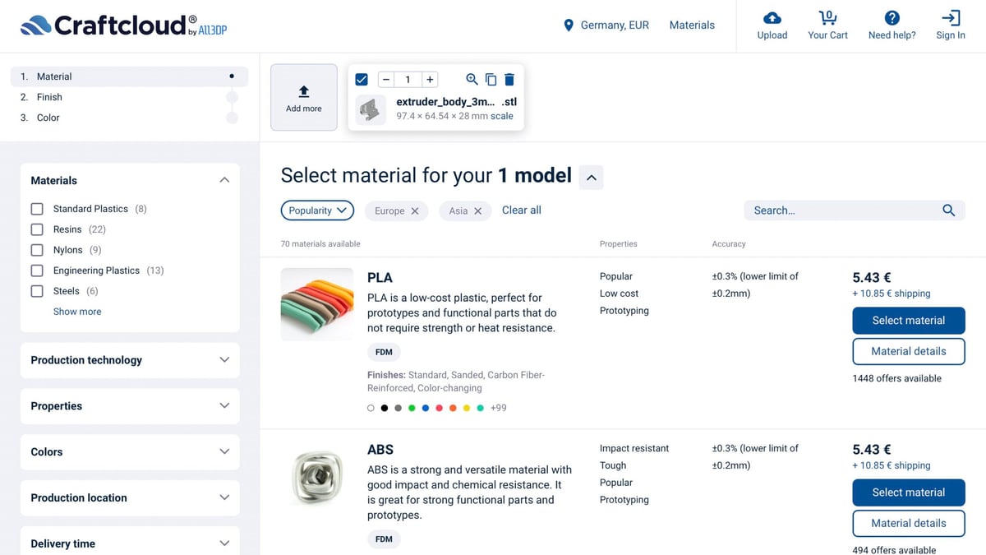This screenshot has width=986, height=555.
Task: Check the Resins filter
Action: click(37, 229)
